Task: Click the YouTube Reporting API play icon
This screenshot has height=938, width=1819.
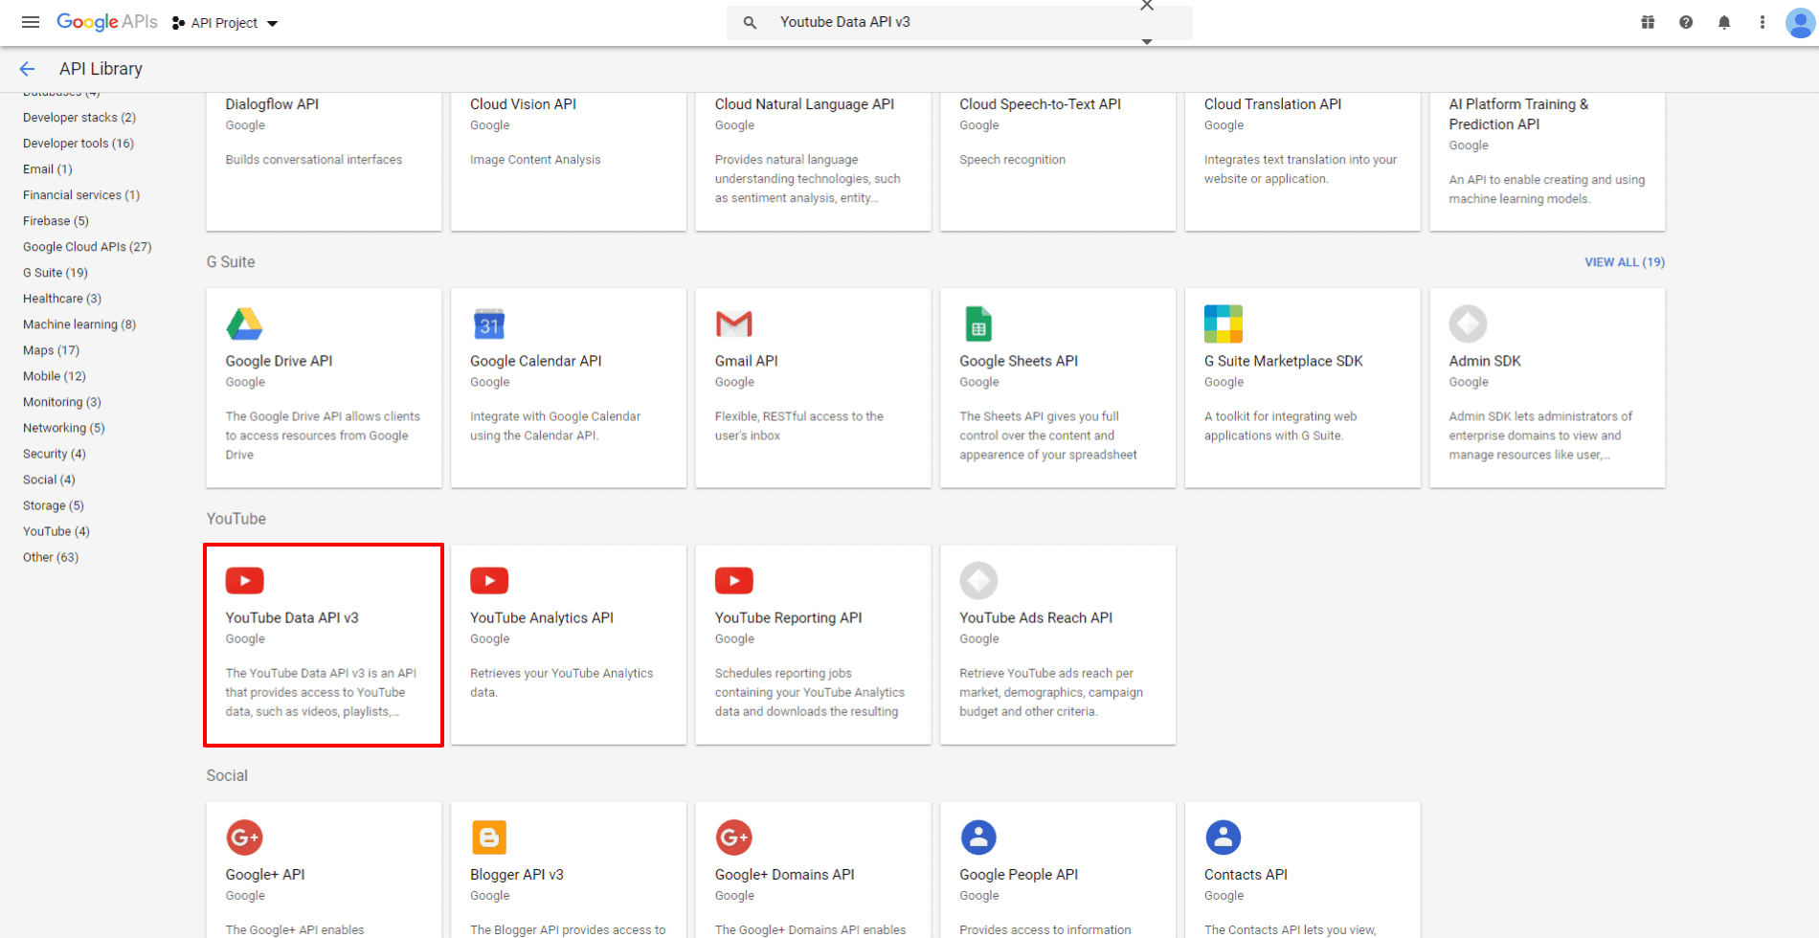Action: pos(734,581)
